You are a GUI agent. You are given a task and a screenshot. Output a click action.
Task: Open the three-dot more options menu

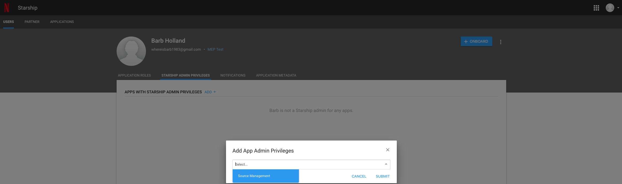pos(501,42)
